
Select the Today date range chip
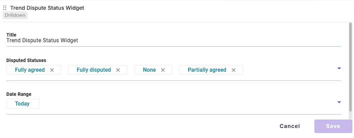point(23,104)
